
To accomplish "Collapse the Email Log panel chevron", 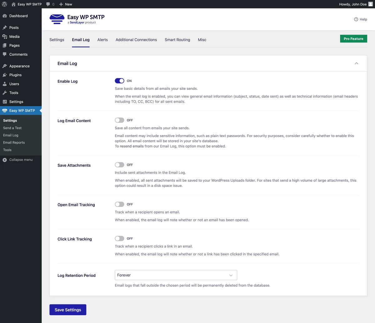I will point(356,63).
